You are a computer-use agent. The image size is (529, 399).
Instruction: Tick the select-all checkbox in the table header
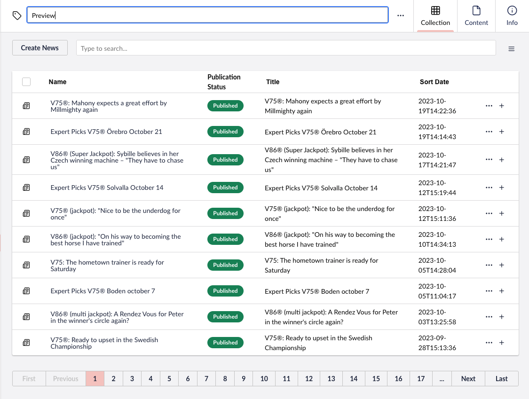[x=26, y=82]
